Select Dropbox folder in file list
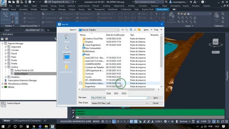Viewport: 229px width, 129px height. [89, 42]
